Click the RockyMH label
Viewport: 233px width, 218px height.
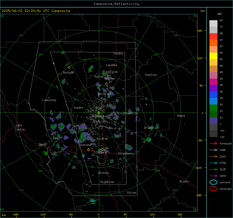(68, 73)
